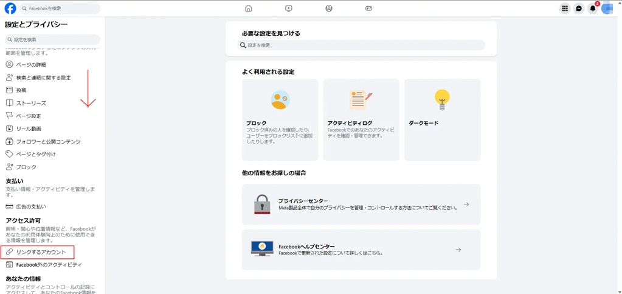Open the Video (Watch) icon in top bar
This screenshot has height=294, width=622.
[x=289, y=8]
